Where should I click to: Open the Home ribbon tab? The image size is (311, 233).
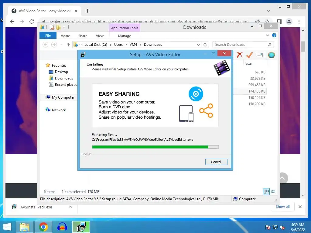[65, 36]
